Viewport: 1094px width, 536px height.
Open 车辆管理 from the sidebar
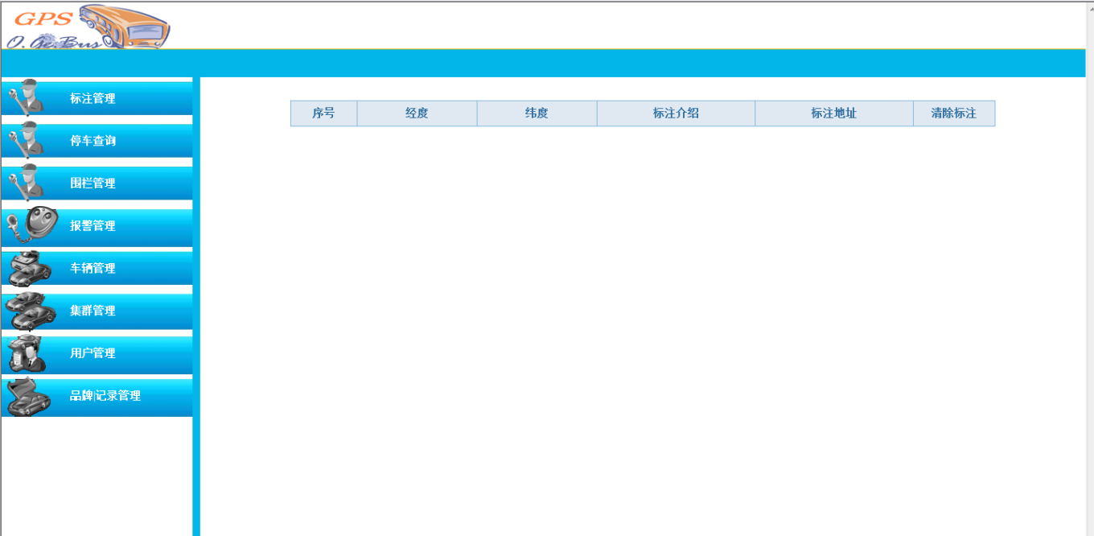(97, 268)
